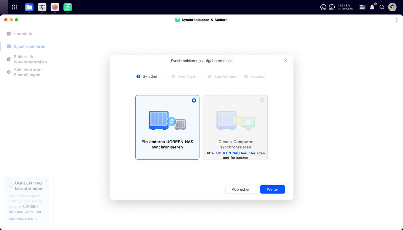Open Administrator-Einstellungen

tap(28, 72)
